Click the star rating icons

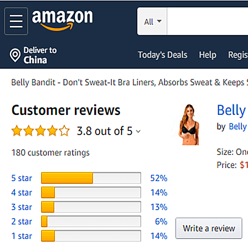coord(41,131)
